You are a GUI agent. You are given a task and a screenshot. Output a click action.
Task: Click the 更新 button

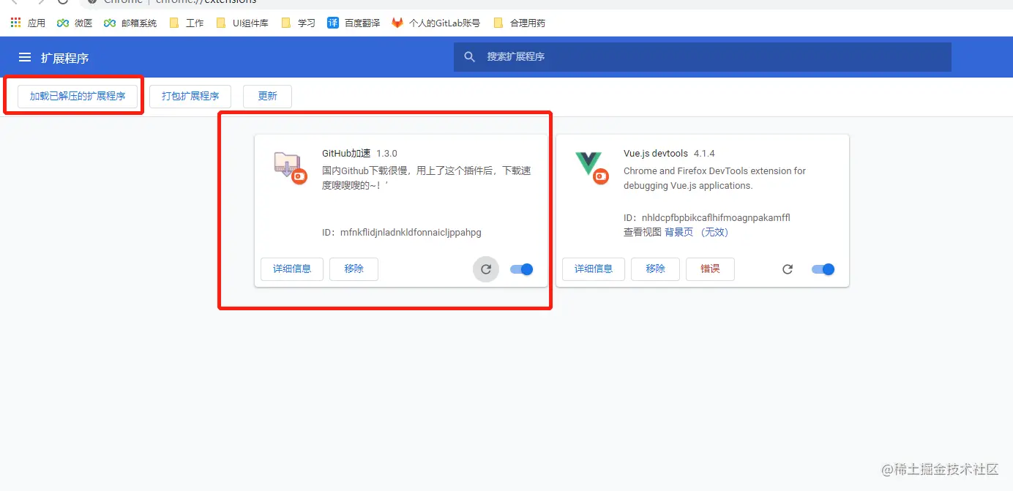pos(267,96)
